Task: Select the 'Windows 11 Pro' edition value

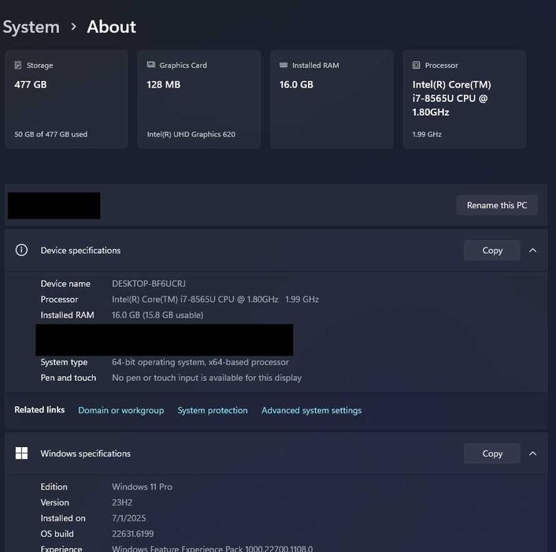Action: point(143,487)
